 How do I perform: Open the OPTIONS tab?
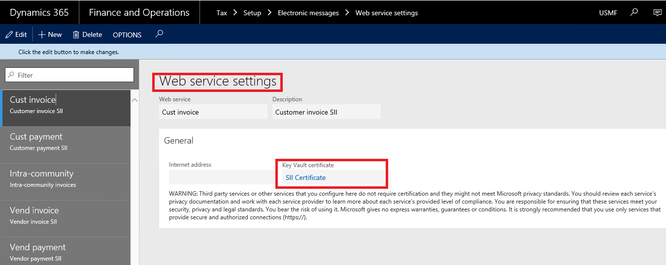click(x=127, y=35)
